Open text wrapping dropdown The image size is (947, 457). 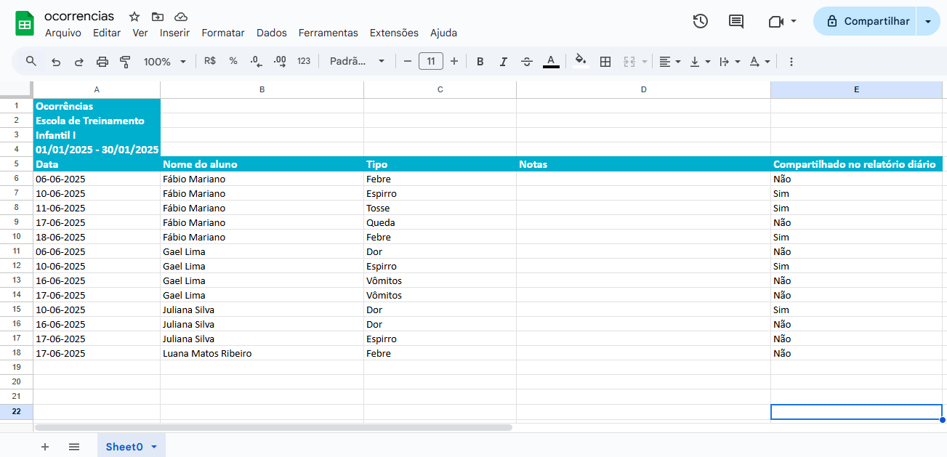[x=729, y=62]
